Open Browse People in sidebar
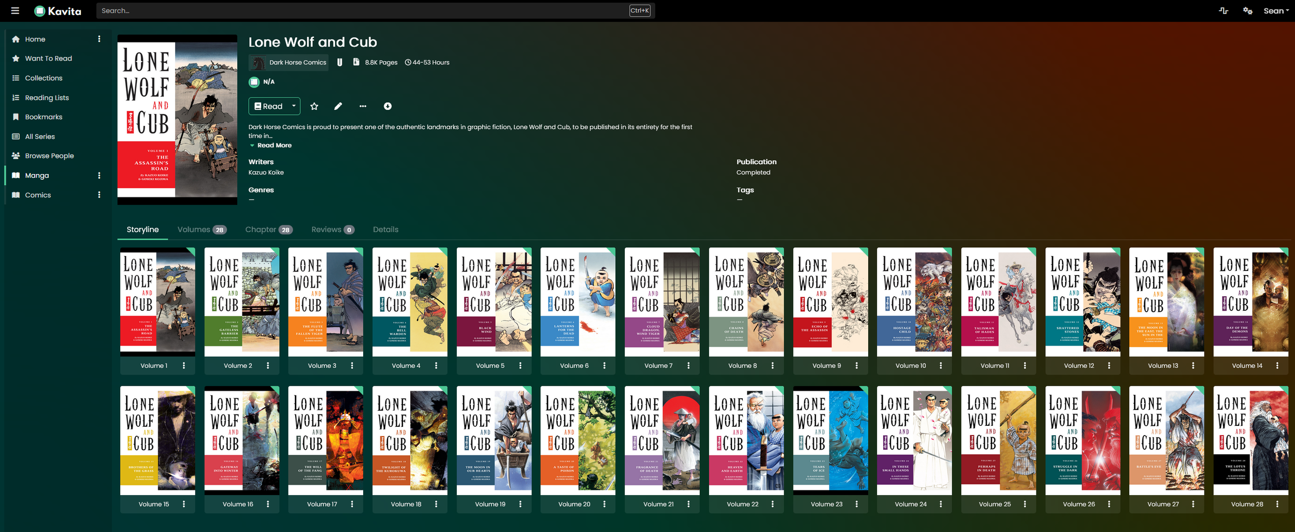The height and width of the screenshot is (532, 1295). click(x=49, y=156)
